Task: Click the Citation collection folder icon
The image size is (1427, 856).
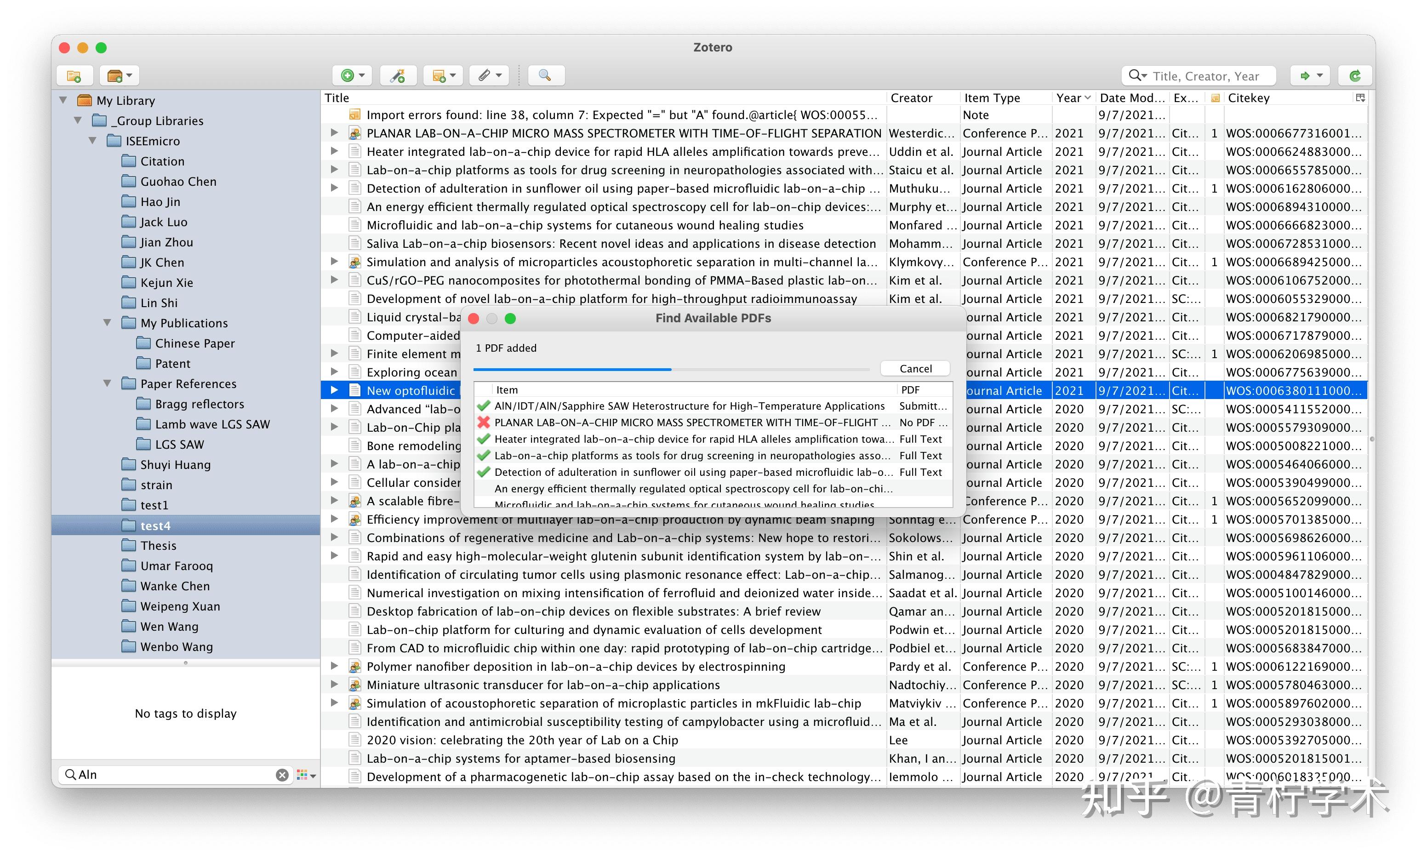Action: [x=129, y=161]
